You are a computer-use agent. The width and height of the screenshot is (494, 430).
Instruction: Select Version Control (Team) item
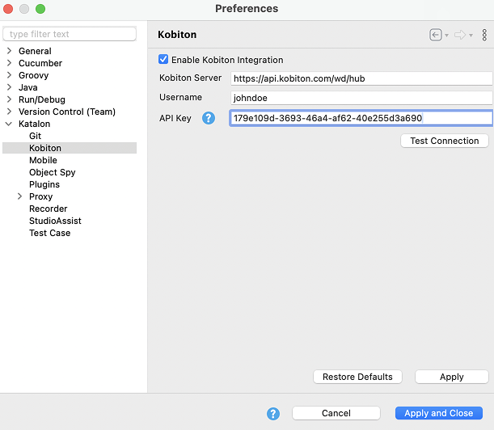coord(67,112)
